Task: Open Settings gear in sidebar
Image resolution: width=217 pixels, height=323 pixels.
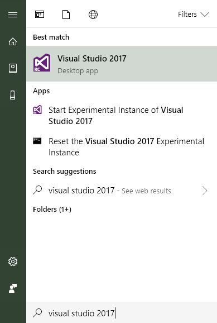Action: (x=13, y=262)
